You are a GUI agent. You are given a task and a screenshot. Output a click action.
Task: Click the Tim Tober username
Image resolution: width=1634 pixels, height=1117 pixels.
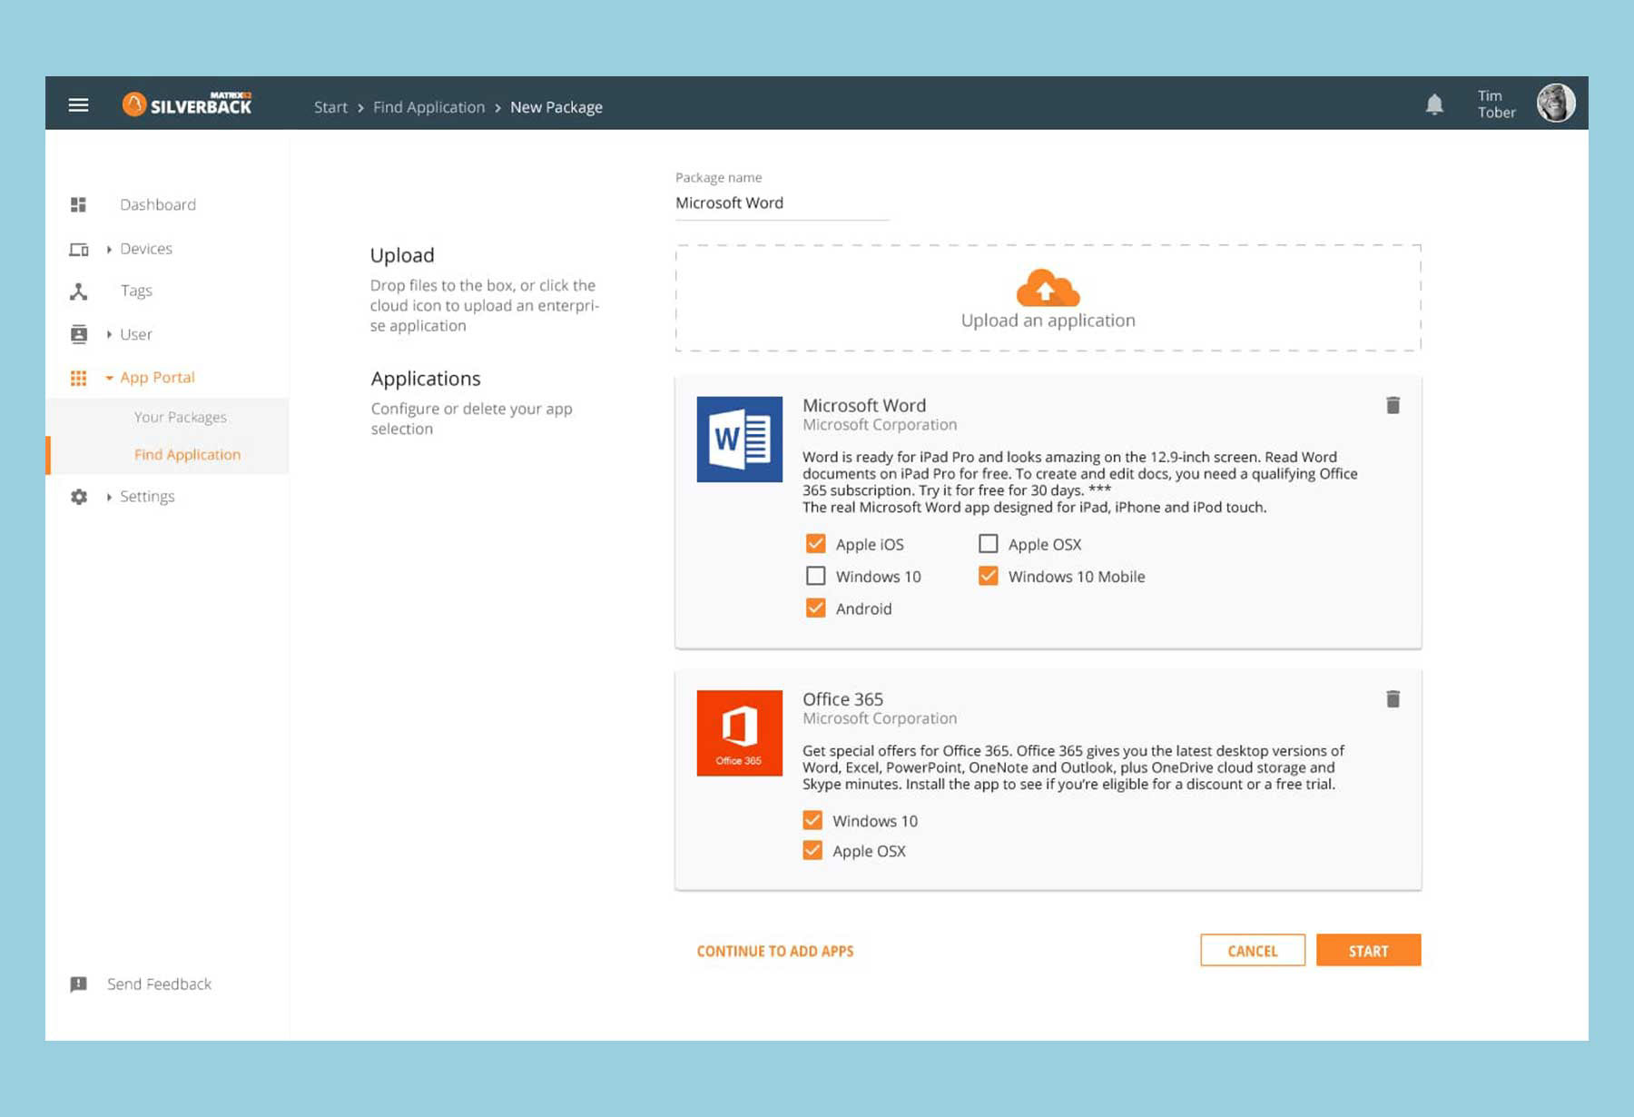pos(1496,104)
